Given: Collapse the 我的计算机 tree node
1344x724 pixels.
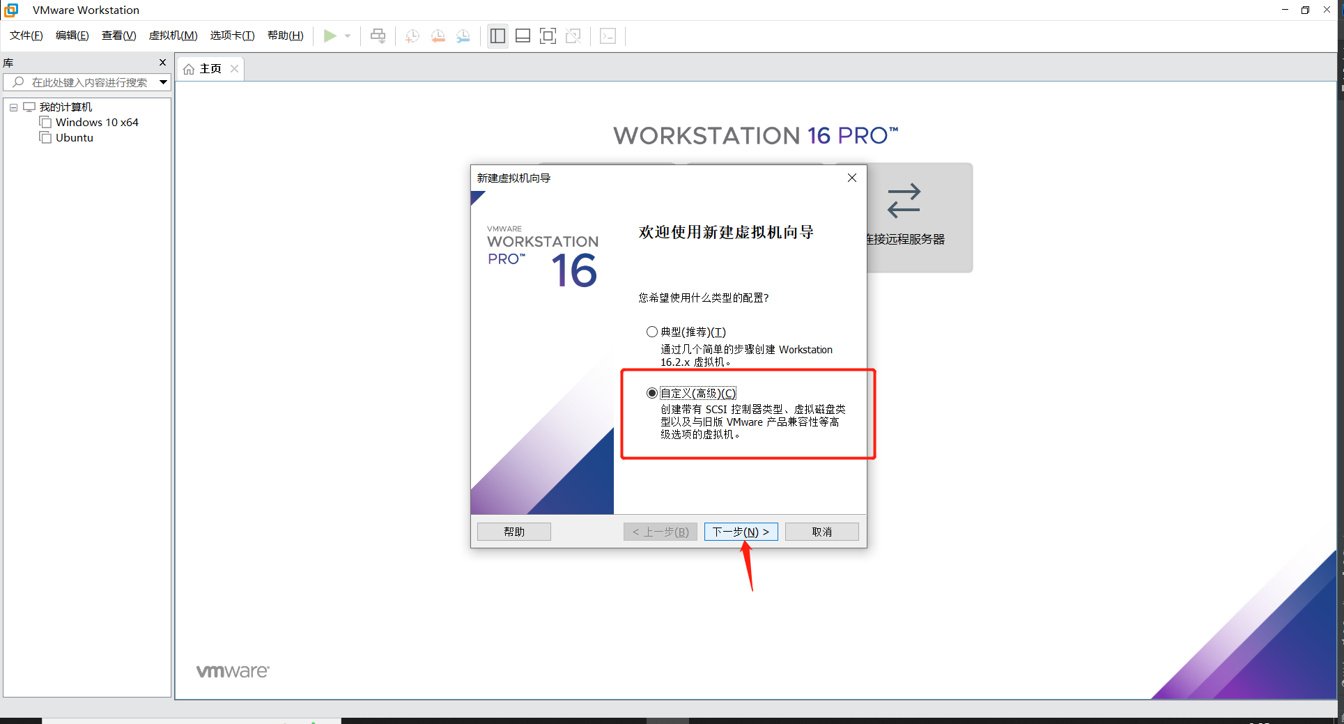Looking at the screenshot, I should [13, 107].
